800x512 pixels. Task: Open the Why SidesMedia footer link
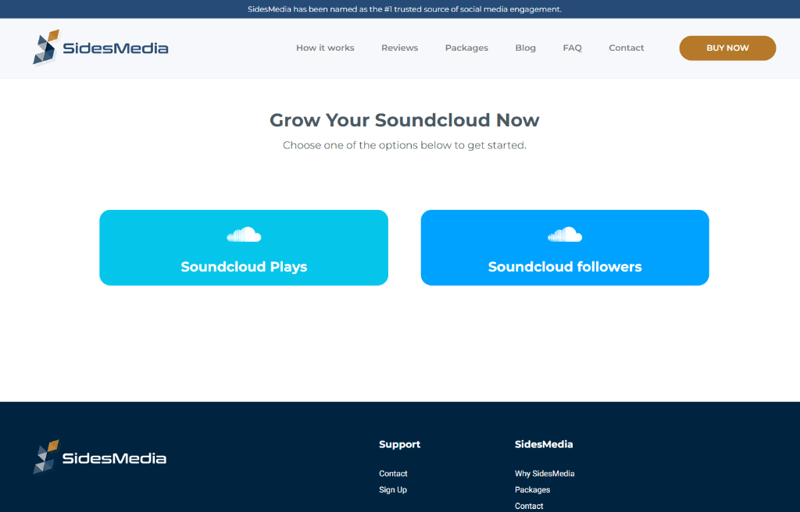click(545, 474)
